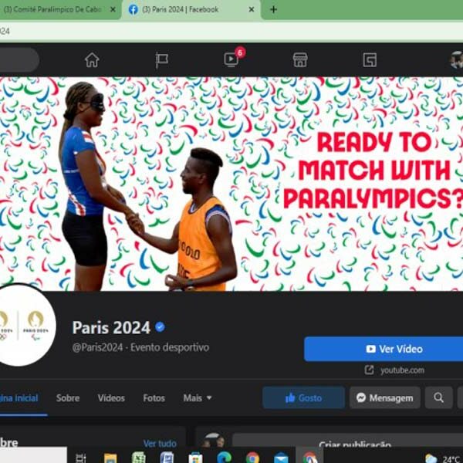Expand the Mais dropdown
This screenshot has height=463, width=463.
pyautogui.click(x=198, y=398)
